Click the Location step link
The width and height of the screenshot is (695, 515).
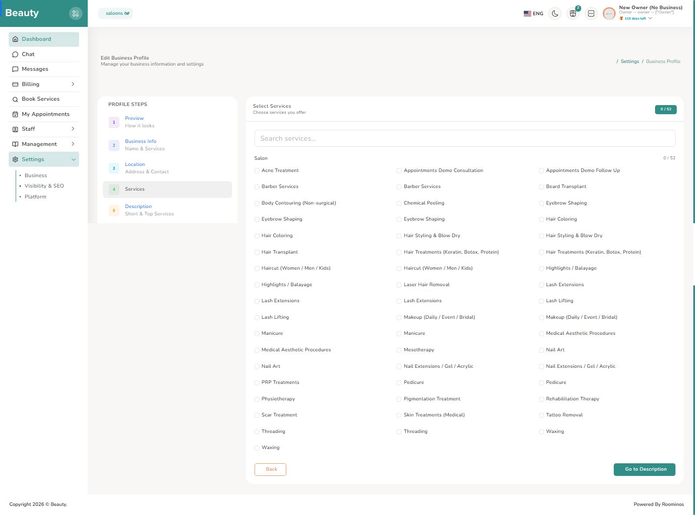[x=135, y=164]
